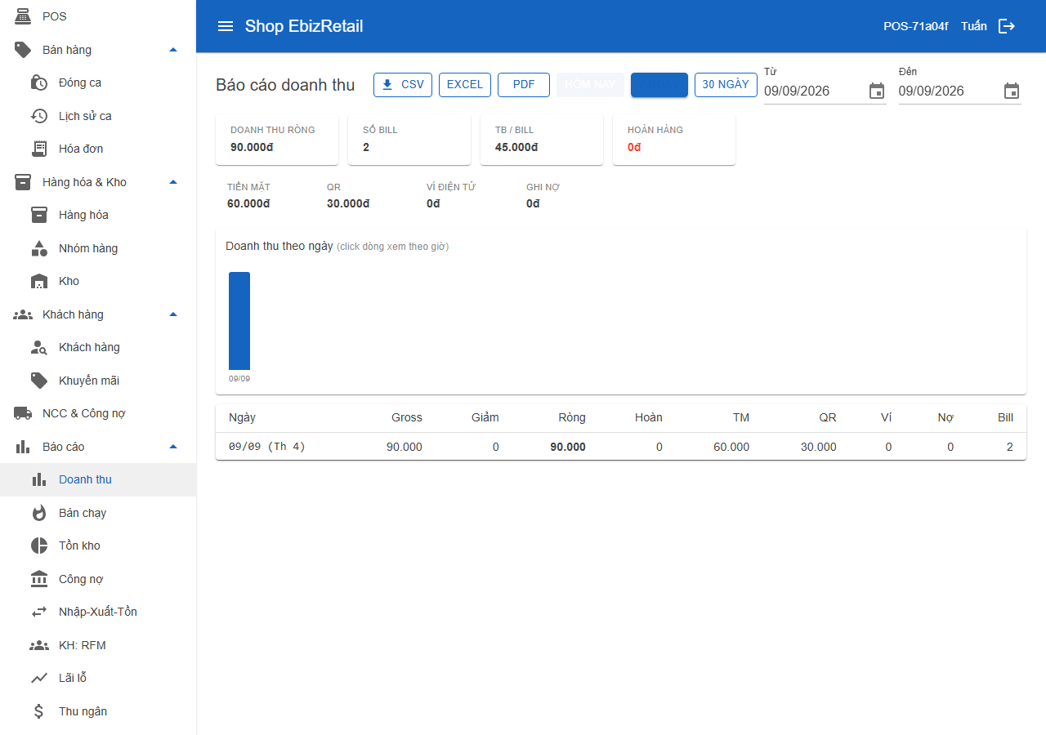Screen dimensions: 1046x735
Task: Open the hamburger menu in header
Action: coord(226,26)
